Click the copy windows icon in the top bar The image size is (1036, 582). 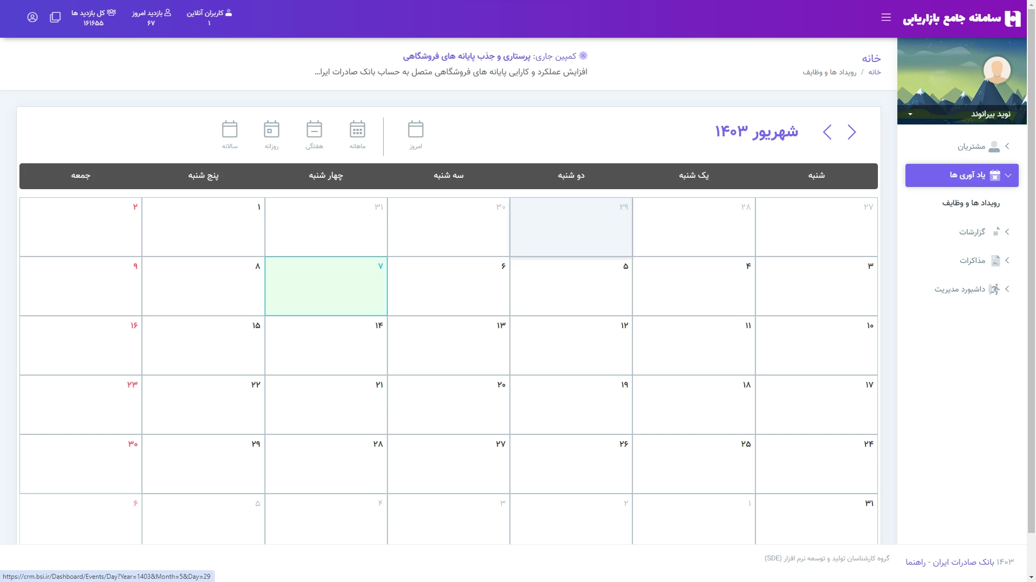tap(55, 17)
